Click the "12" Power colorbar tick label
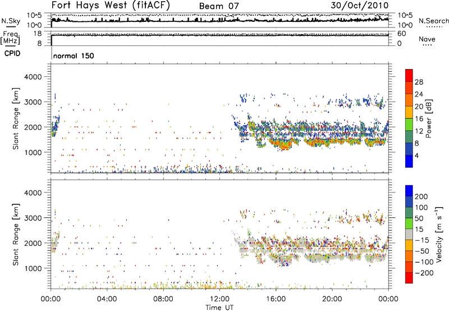This screenshot has width=449, height=311. 419,131
